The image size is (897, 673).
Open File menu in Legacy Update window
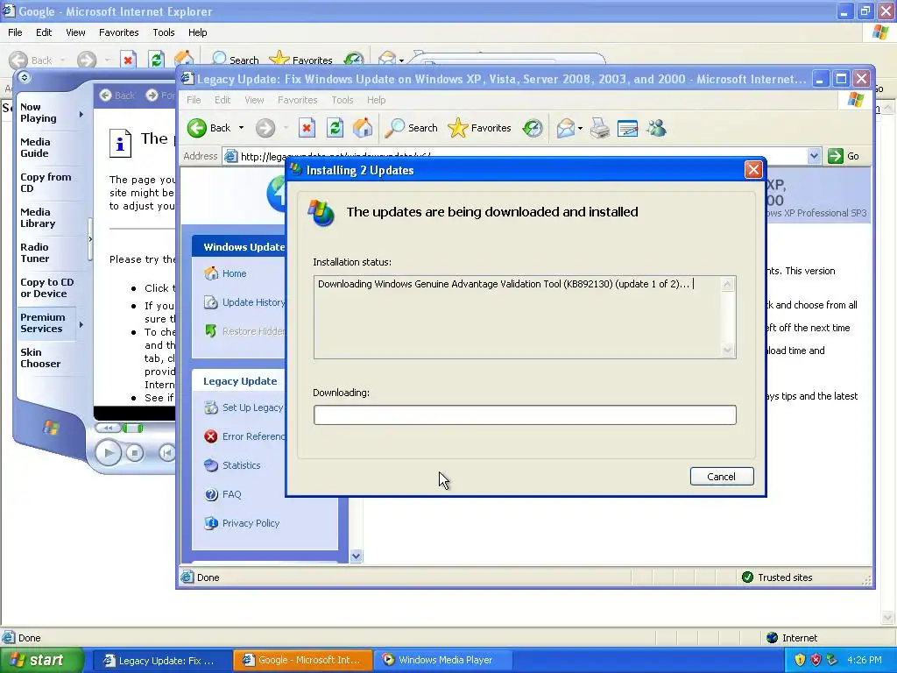coord(194,100)
